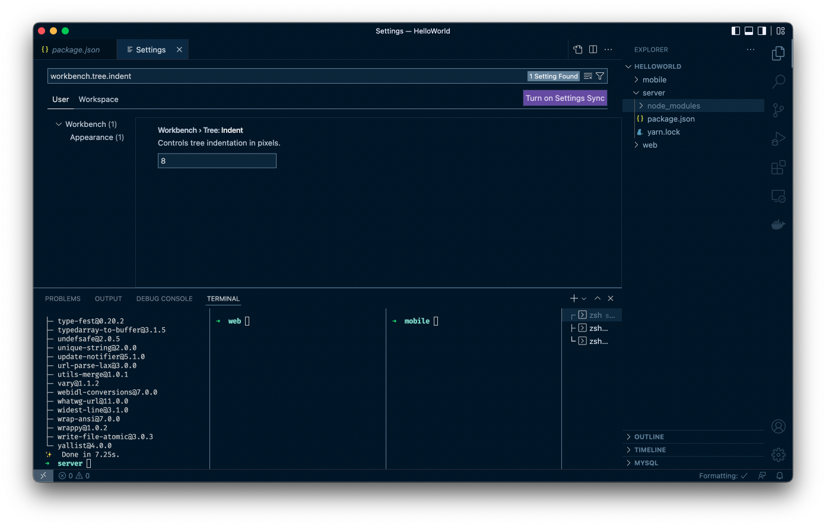Click the Manage gear icon
The width and height of the screenshot is (826, 526).
click(x=778, y=455)
